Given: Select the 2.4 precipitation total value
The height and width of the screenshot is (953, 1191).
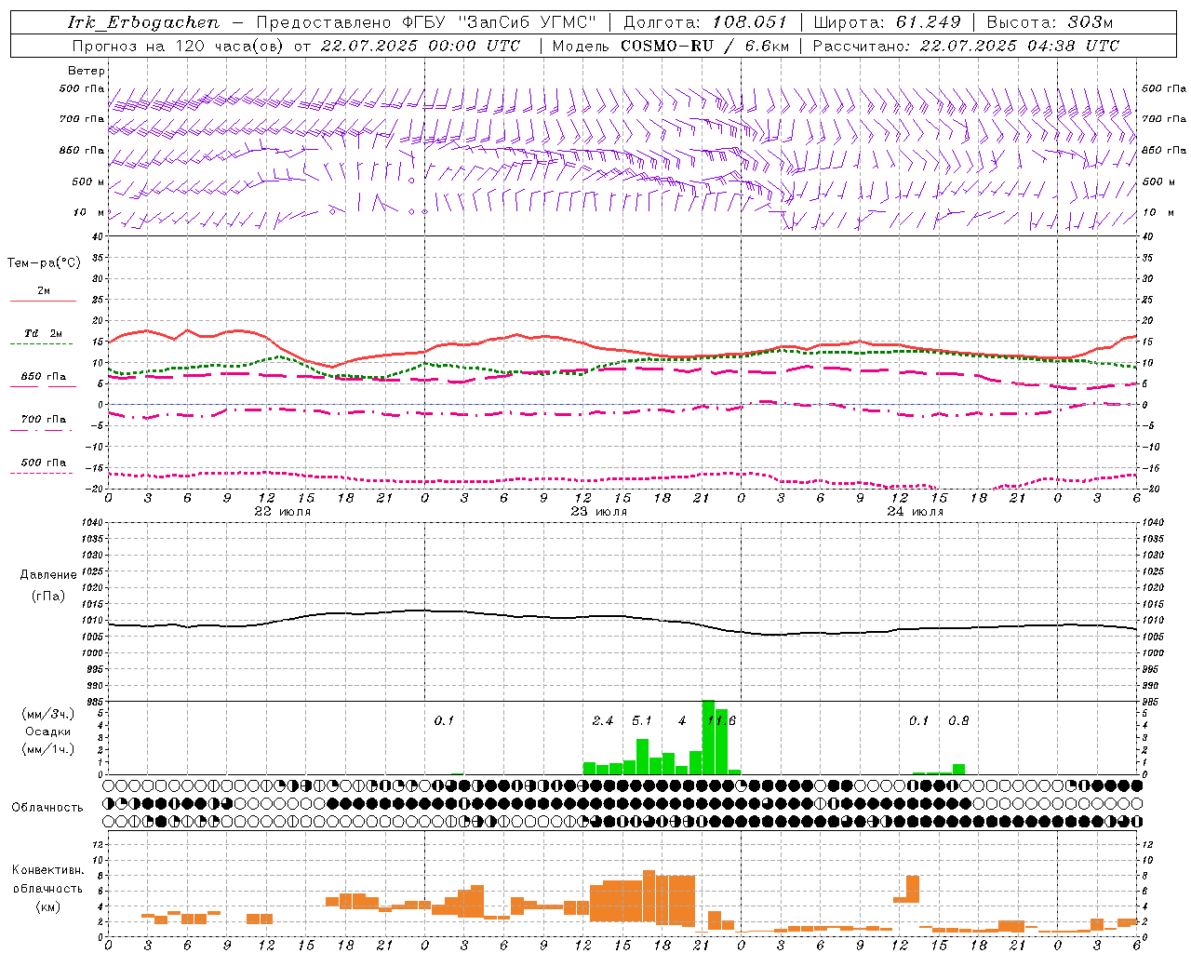Looking at the screenshot, I should tap(603, 721).
